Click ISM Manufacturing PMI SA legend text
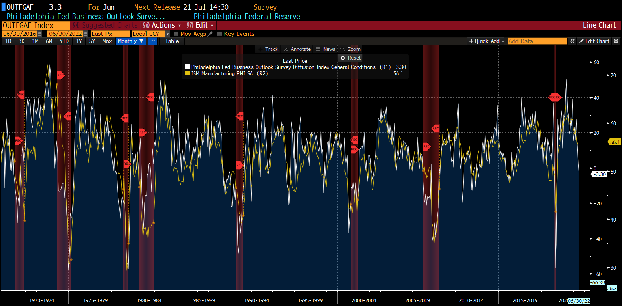This screenshot has height=306, width=622. pyautogui.click(x=229, y=73)
